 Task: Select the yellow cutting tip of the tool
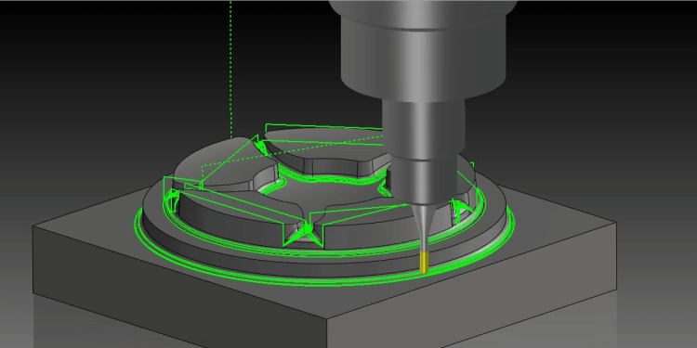[425, 262]
